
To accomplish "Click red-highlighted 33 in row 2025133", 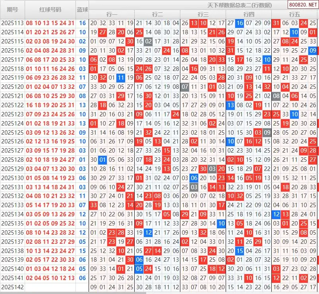I will (93, 205).
